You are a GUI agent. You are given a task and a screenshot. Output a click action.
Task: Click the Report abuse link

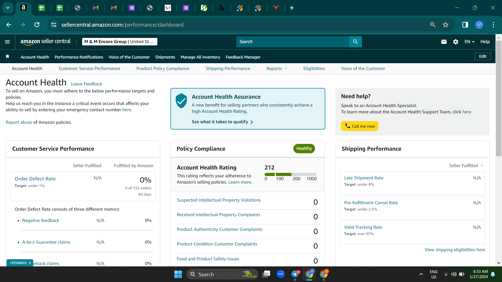pyautogui.click(x=19, y=122)
